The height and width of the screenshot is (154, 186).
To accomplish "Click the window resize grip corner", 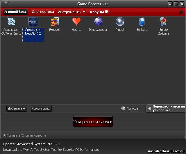I will (x=184, y=137).
